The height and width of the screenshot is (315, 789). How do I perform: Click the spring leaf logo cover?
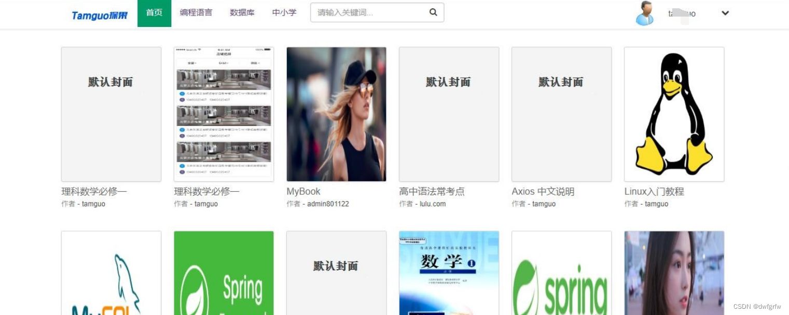click(x=561, y=273)
